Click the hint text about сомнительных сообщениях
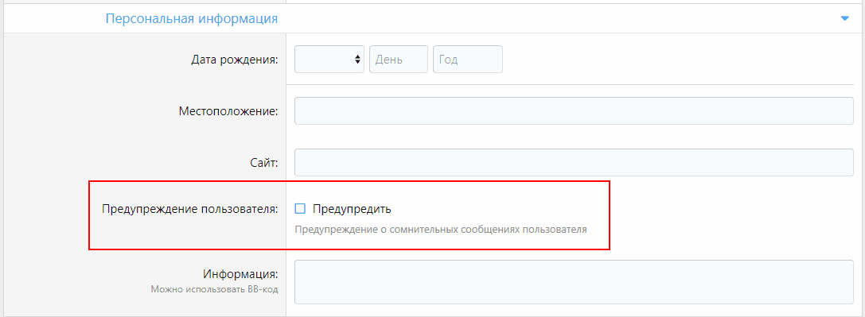 [x=440, y=229]
